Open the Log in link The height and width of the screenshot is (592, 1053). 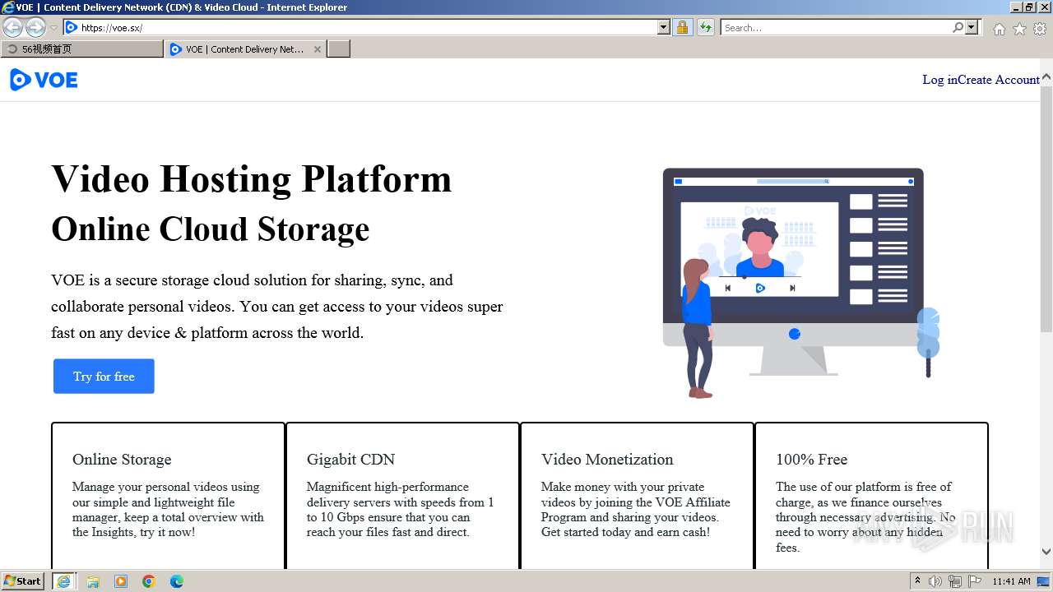click(939, 80)
